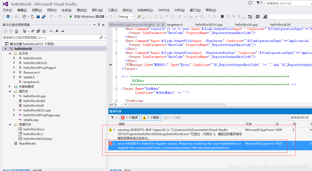Click the New Project toolbar icon
The height and width of the screenshot is (171, 312).
24,17
